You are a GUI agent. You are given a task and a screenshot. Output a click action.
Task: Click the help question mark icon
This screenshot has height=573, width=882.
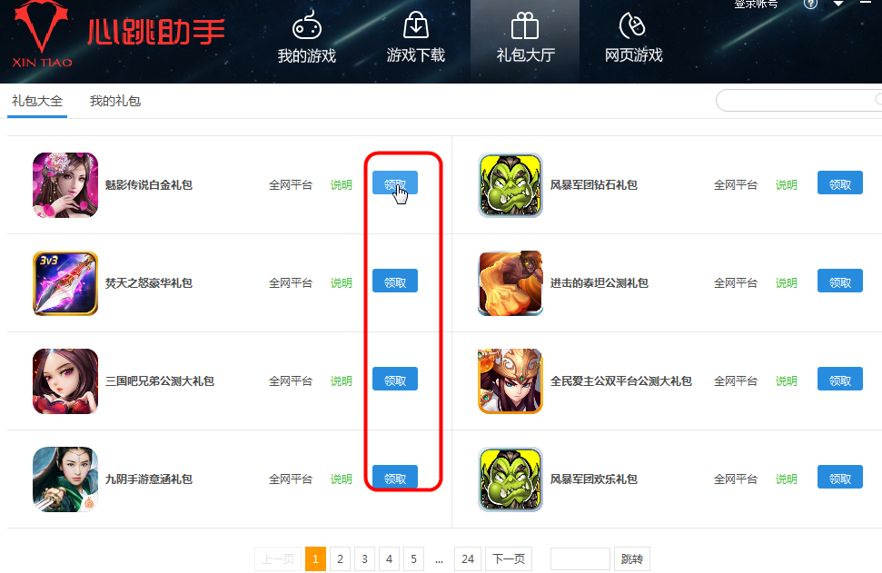(x=810, y=4)
